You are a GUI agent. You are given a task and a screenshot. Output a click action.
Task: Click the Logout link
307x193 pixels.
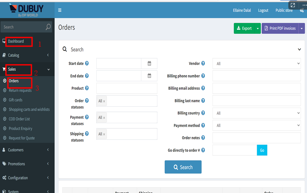[x=263, y=10]
